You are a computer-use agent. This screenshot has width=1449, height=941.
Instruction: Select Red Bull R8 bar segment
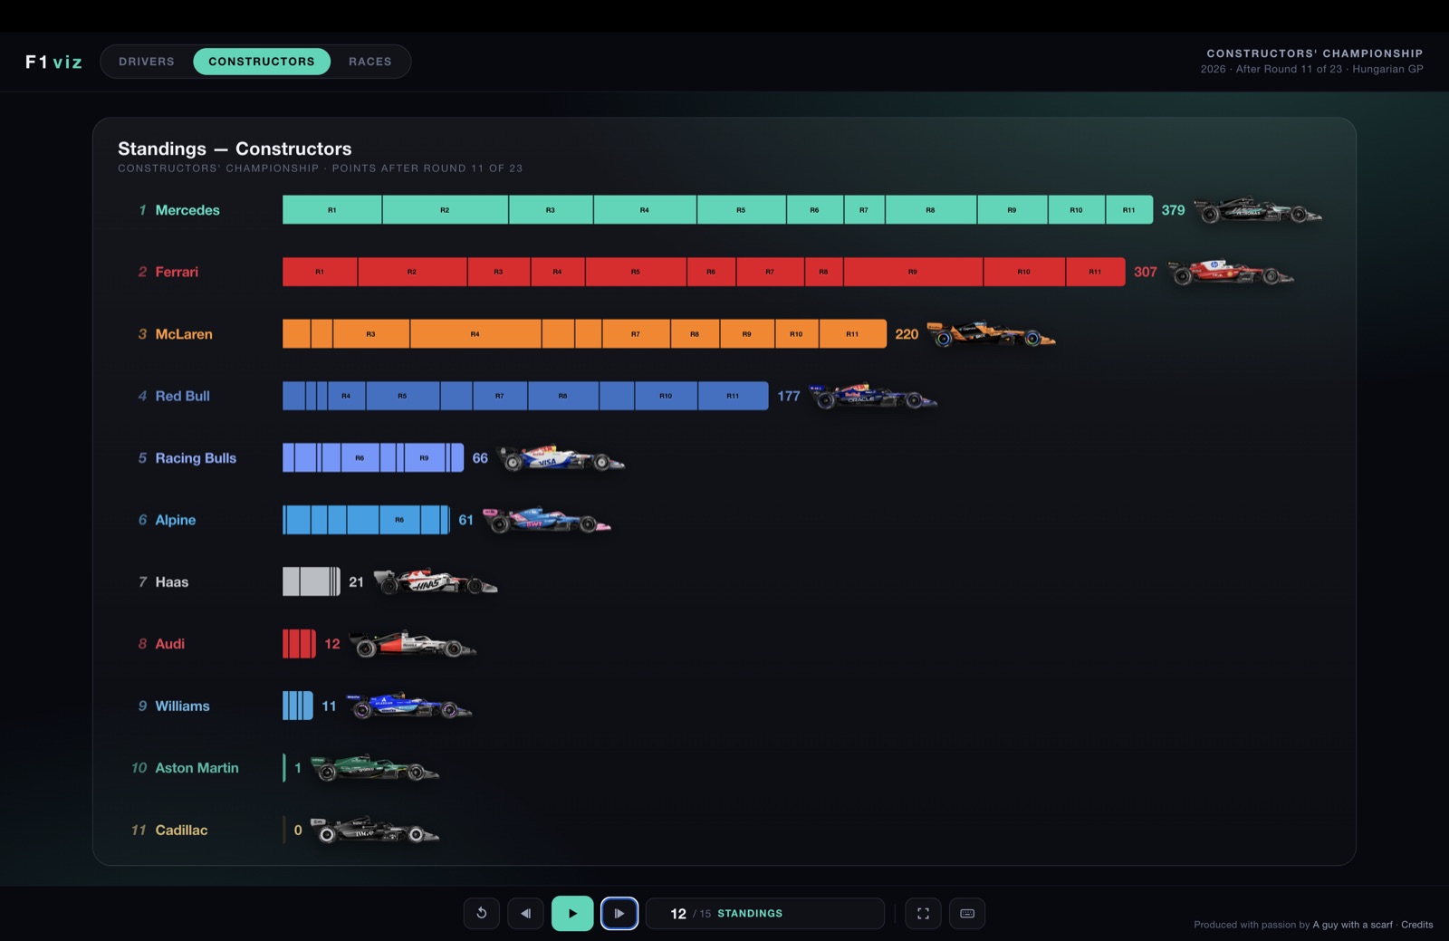[x=563, y=396]
